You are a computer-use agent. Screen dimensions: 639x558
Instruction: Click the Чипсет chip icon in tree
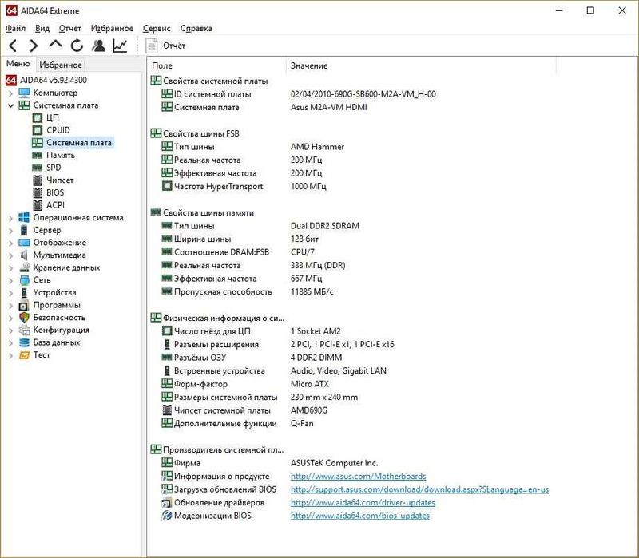coord(37,180)
